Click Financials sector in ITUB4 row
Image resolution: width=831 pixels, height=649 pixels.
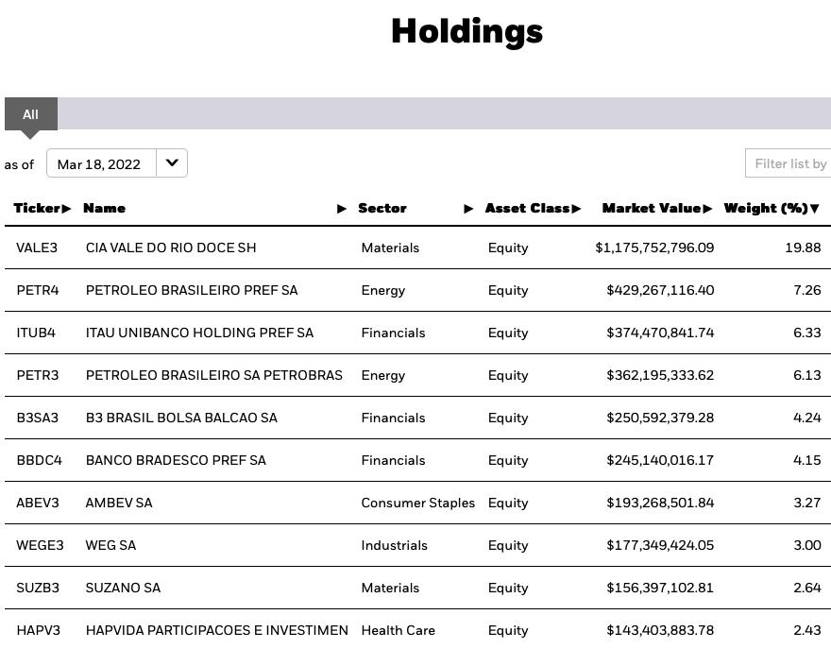[393, 333]
